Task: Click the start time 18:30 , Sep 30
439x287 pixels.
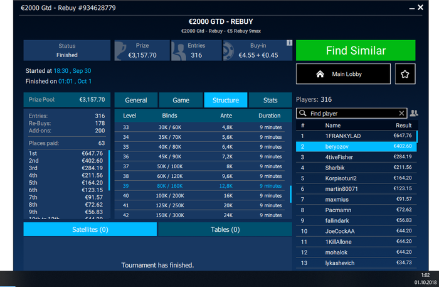Action: (72, 70)
